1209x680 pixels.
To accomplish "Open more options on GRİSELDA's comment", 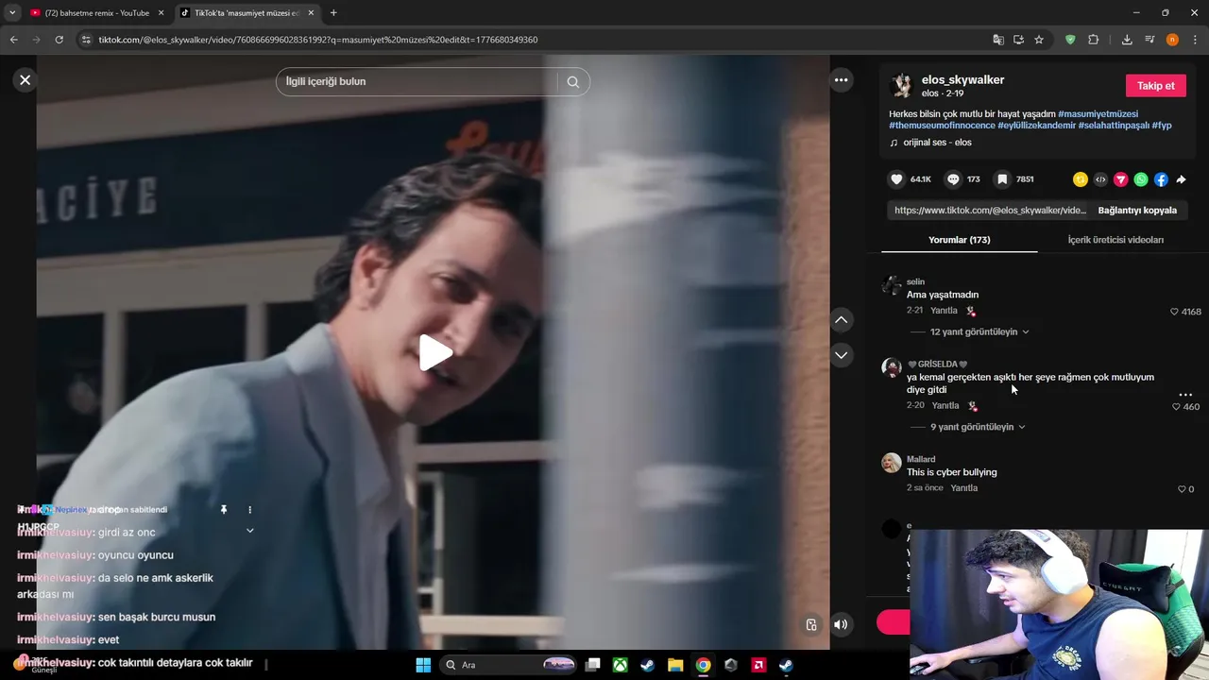I will coord(1185,394).
